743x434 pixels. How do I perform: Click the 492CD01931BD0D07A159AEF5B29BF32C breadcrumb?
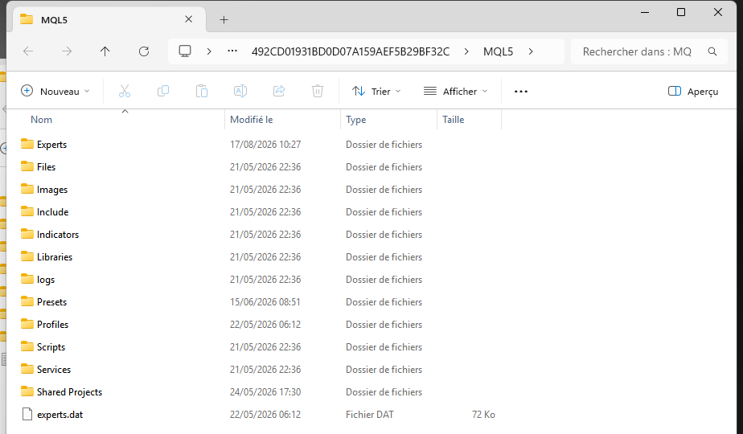pyautogui.click(x=351, y=51)
